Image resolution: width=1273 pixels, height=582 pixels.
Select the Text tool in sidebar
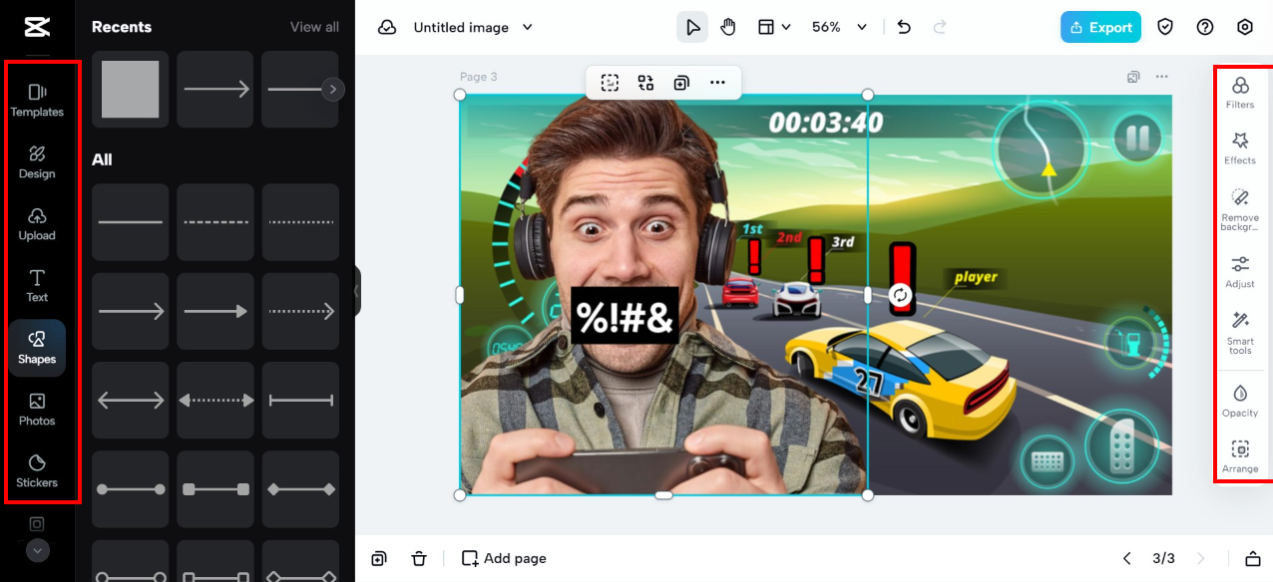click(37, 286)
